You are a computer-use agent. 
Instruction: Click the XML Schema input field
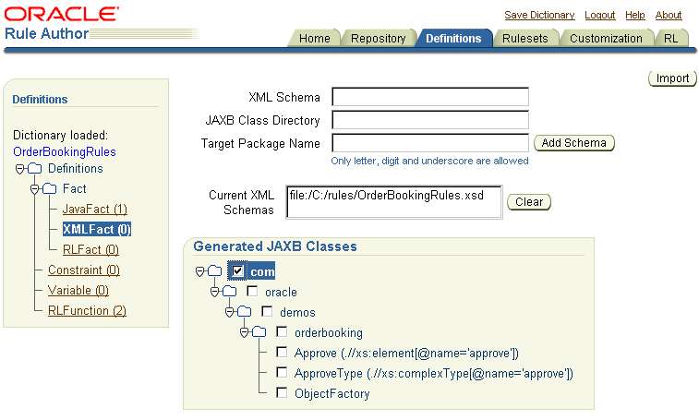pos(430,97)
